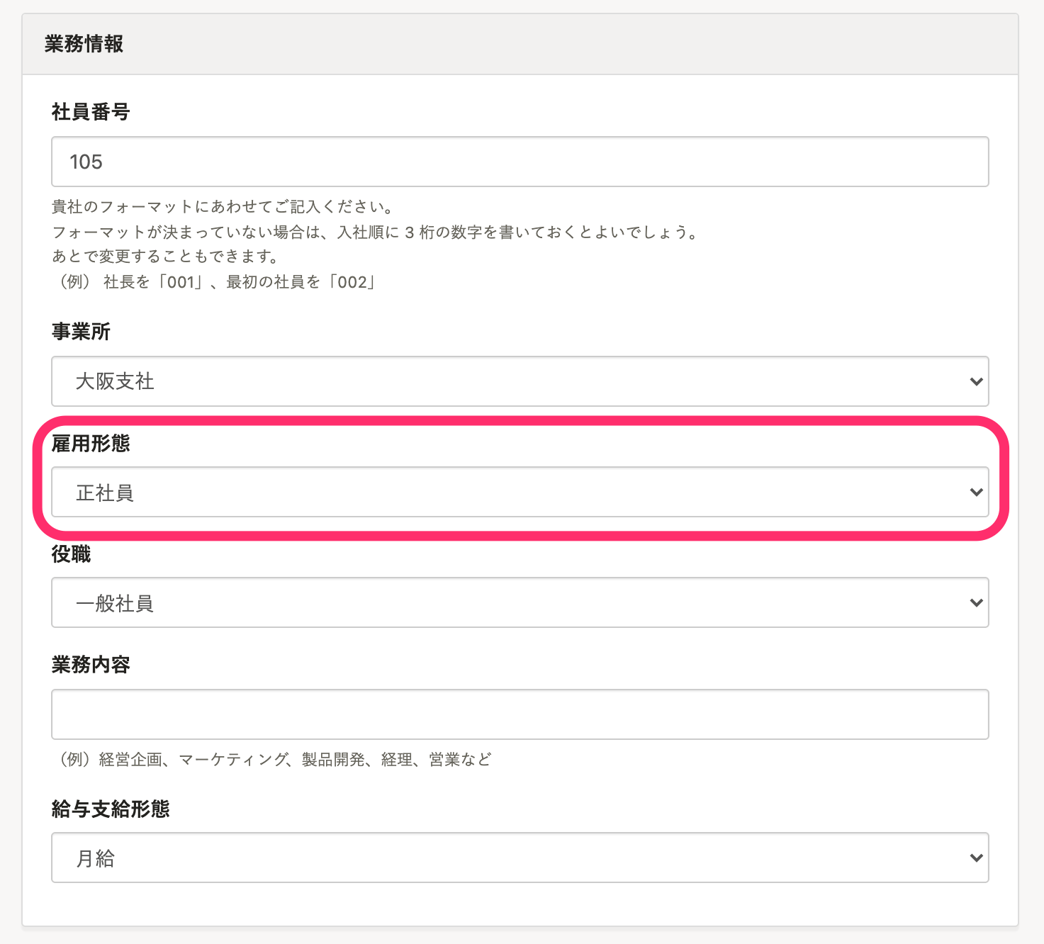Click the 雇用形態 field label
This screenshot has height=944, width=1044.
(91, 444)
